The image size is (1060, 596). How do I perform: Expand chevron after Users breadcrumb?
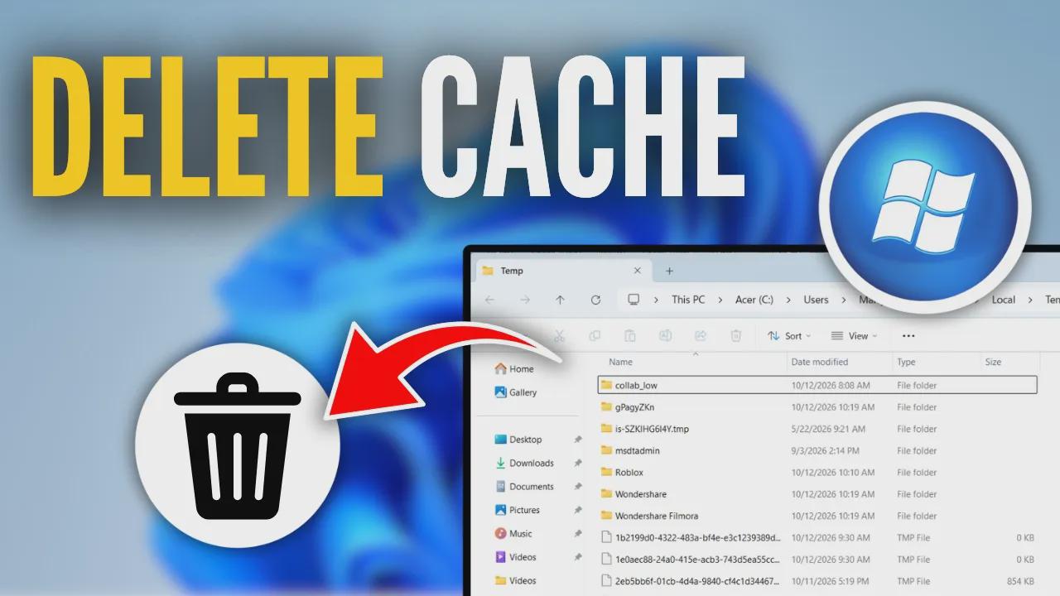[x=843, y=300]
